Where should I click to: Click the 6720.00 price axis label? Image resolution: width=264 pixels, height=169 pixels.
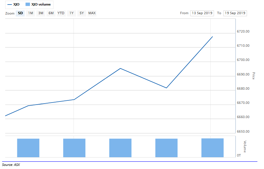(x=243, y=32)
